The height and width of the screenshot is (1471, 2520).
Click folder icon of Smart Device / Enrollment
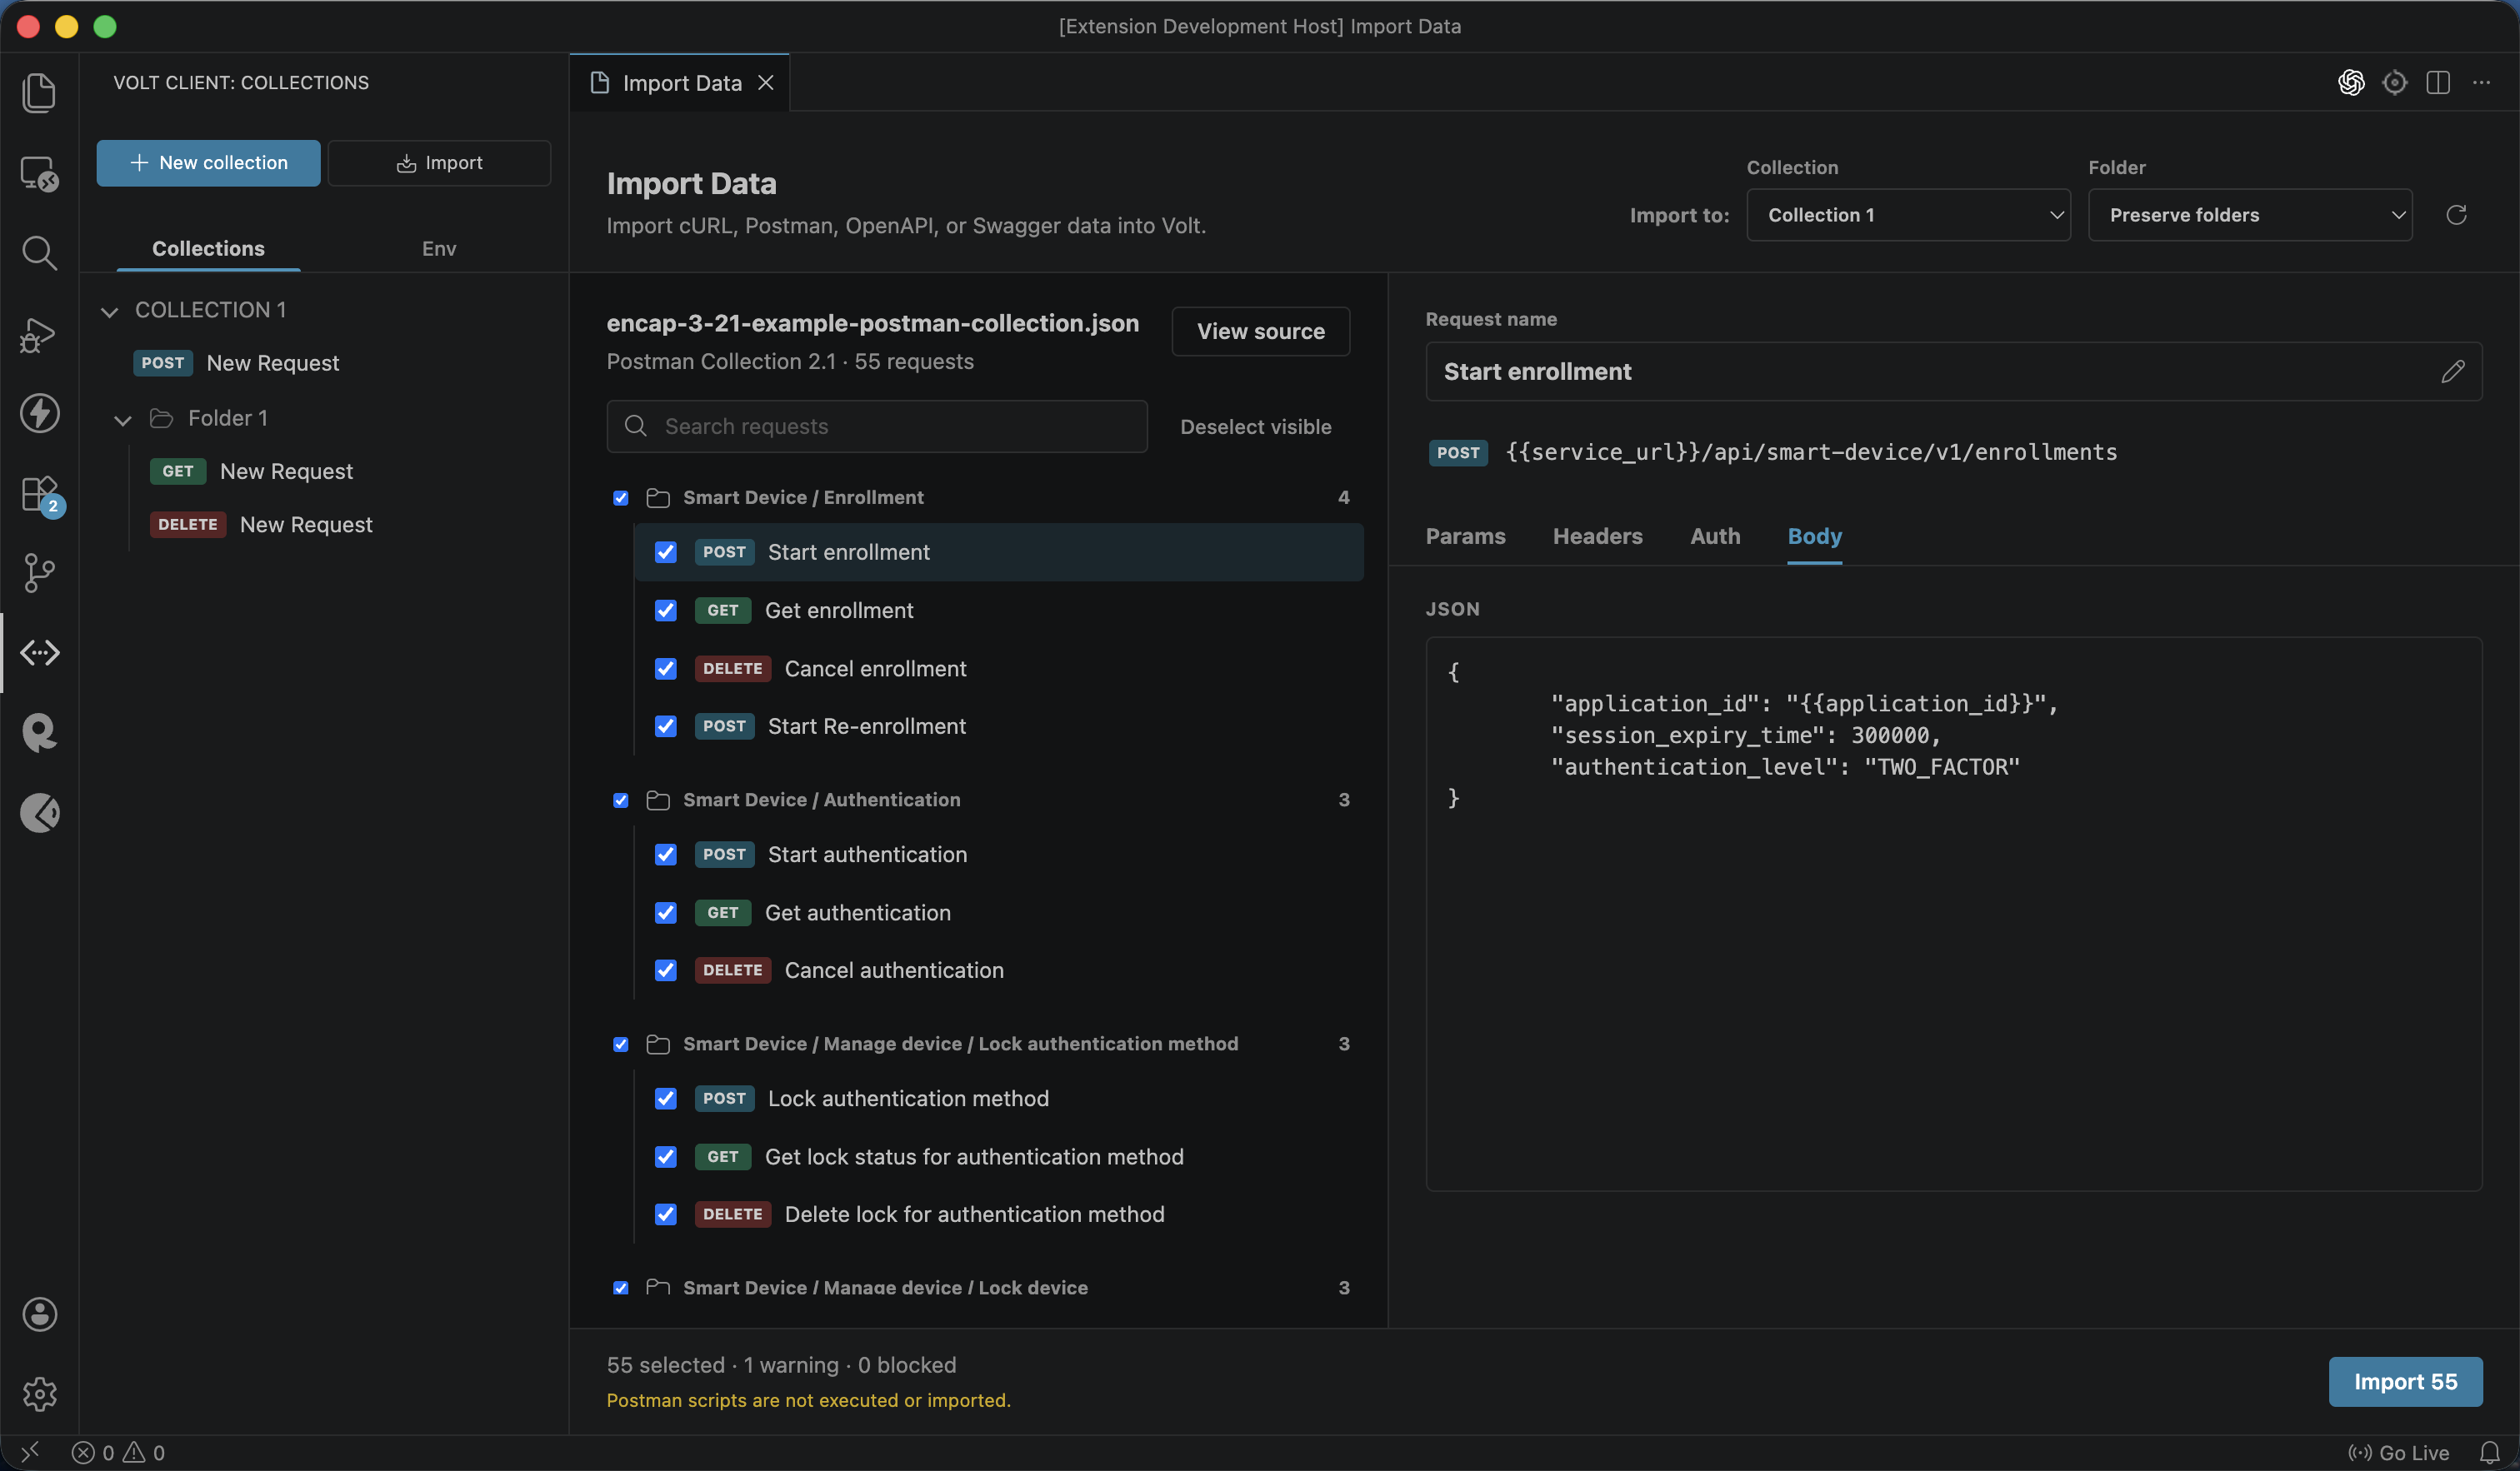(658, 496)
